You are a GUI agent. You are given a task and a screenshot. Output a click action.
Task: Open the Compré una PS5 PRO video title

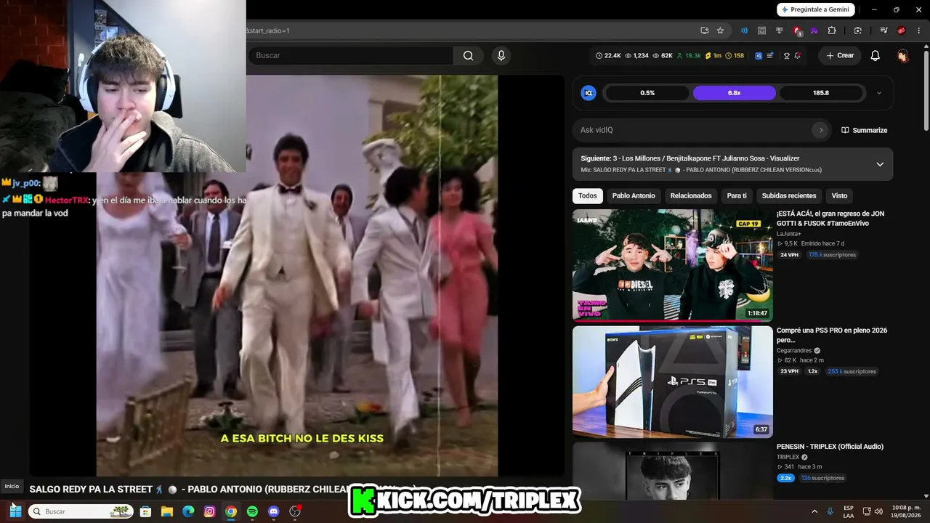pyautogui.click(x=832, y=335)
